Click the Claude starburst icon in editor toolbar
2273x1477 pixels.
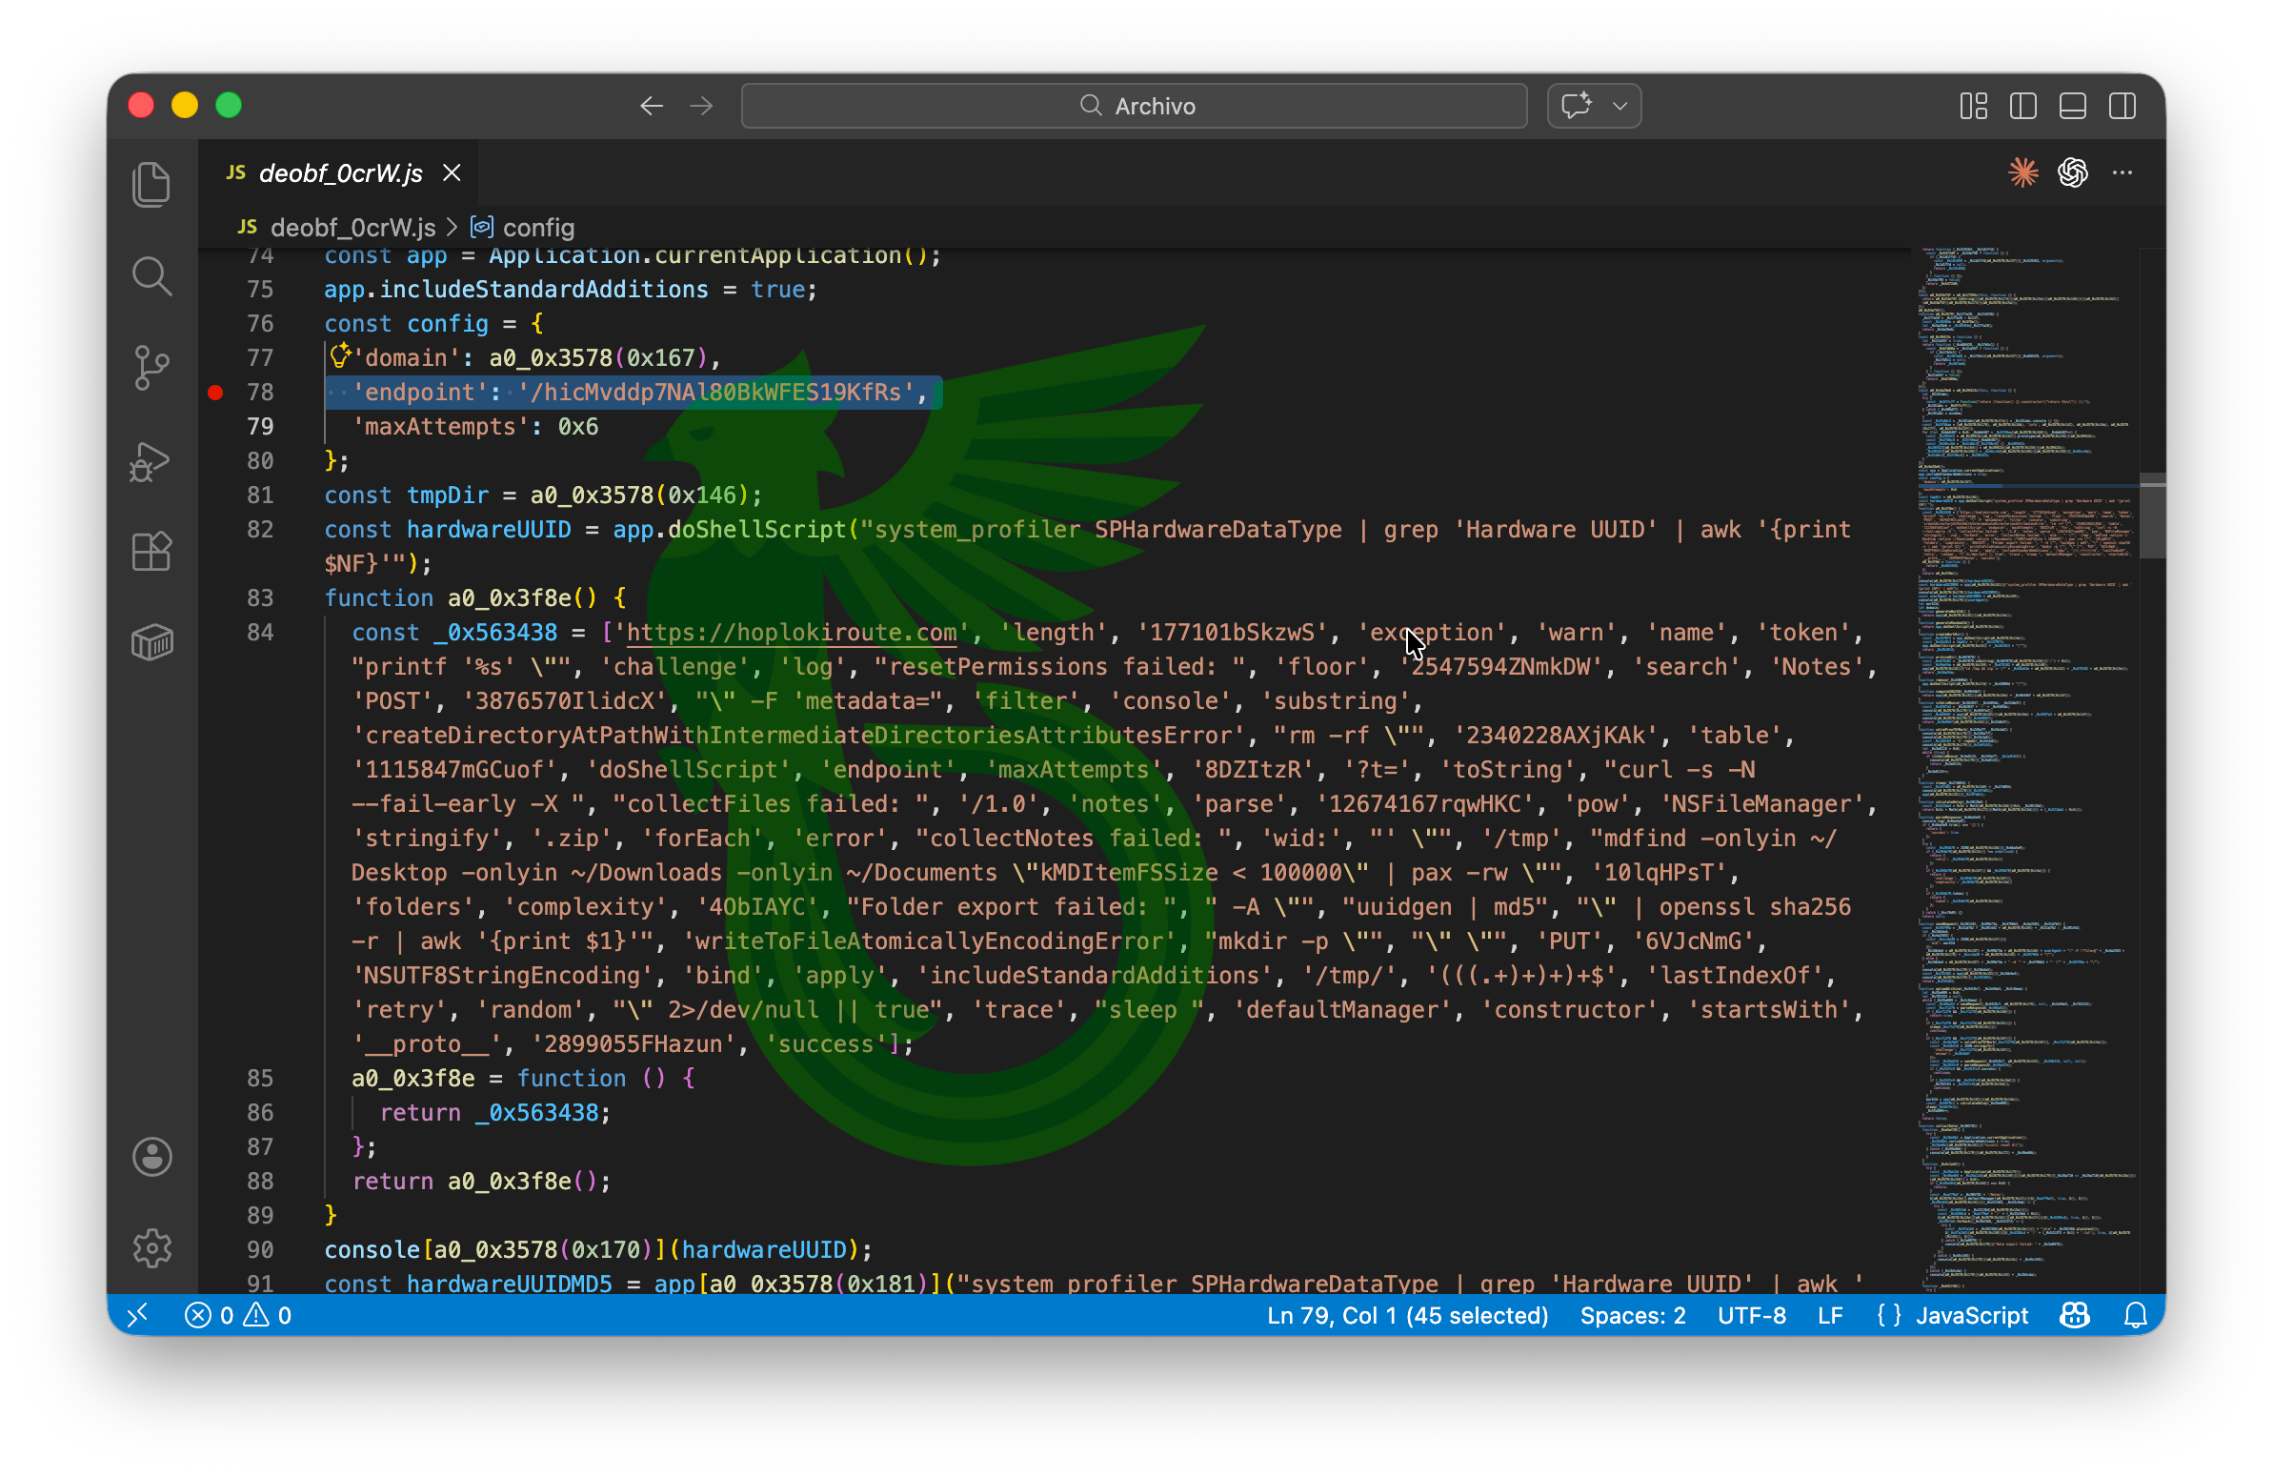(2022, 172)
